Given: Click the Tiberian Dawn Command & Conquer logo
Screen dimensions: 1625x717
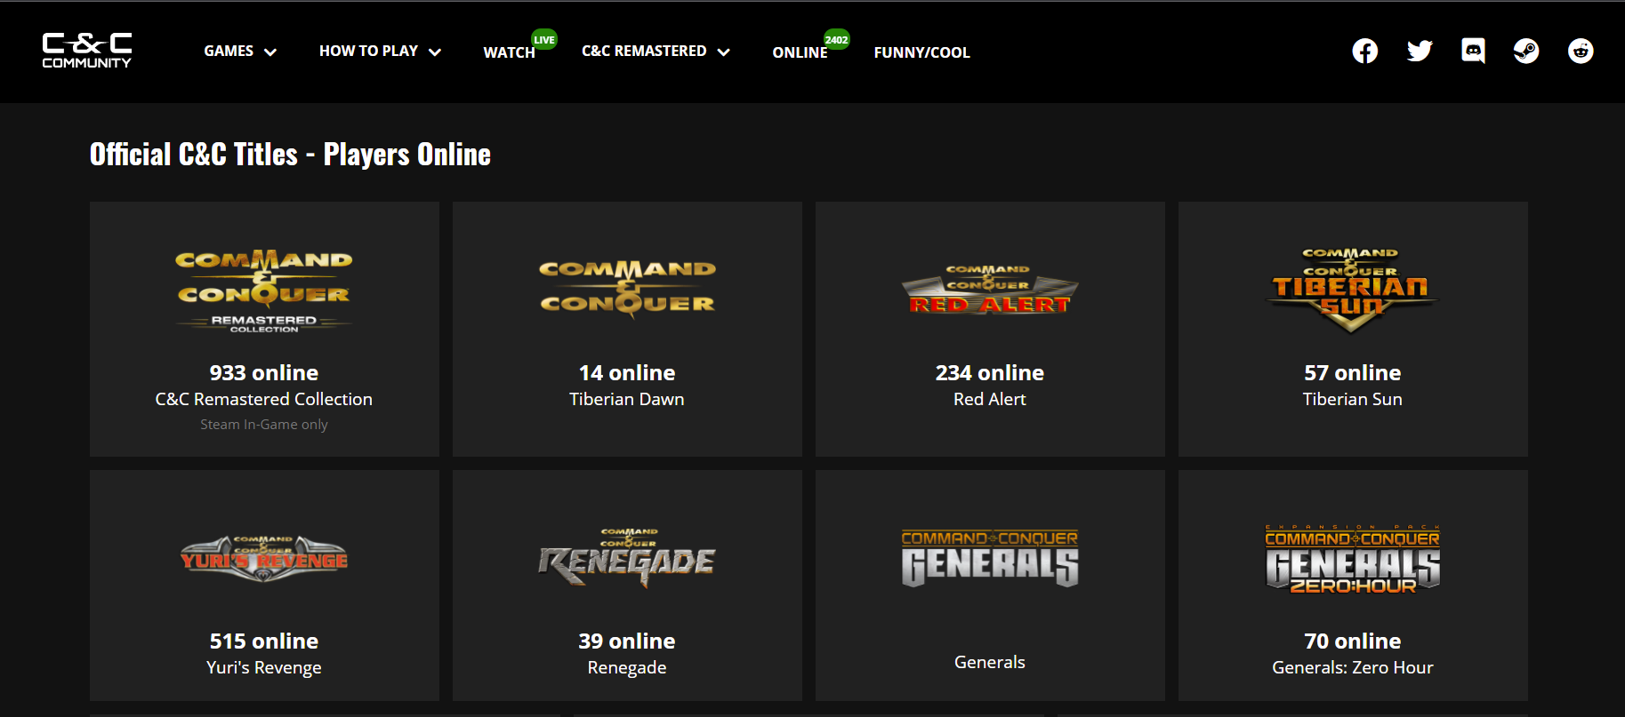Looking at the screenshot, I should (x=627, y=289).
